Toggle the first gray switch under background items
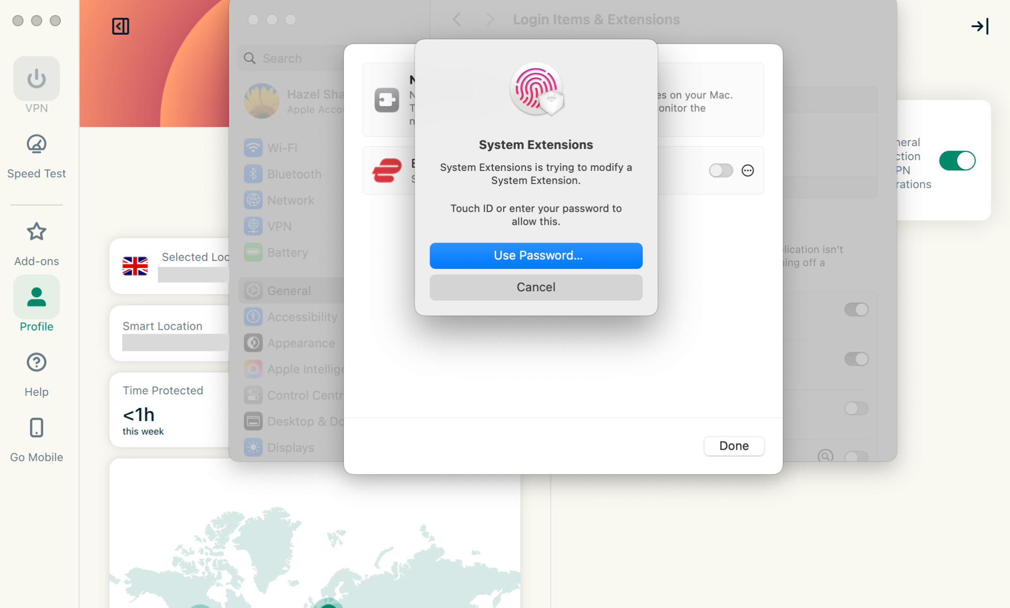 856,310
